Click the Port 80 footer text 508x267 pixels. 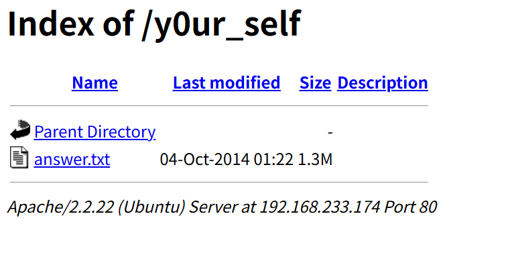(410, 207)
